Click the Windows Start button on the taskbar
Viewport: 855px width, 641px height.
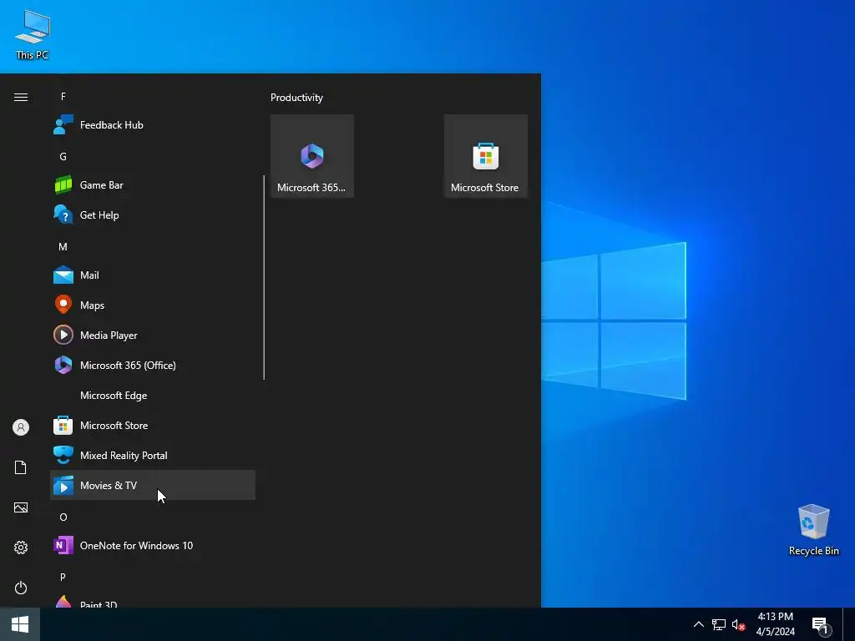[x=20, y=624]
